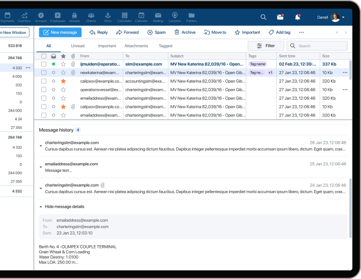Screen dimensions: 361x279
Task: Sort by the read-status envelope column icon
Action: [54, 56]
